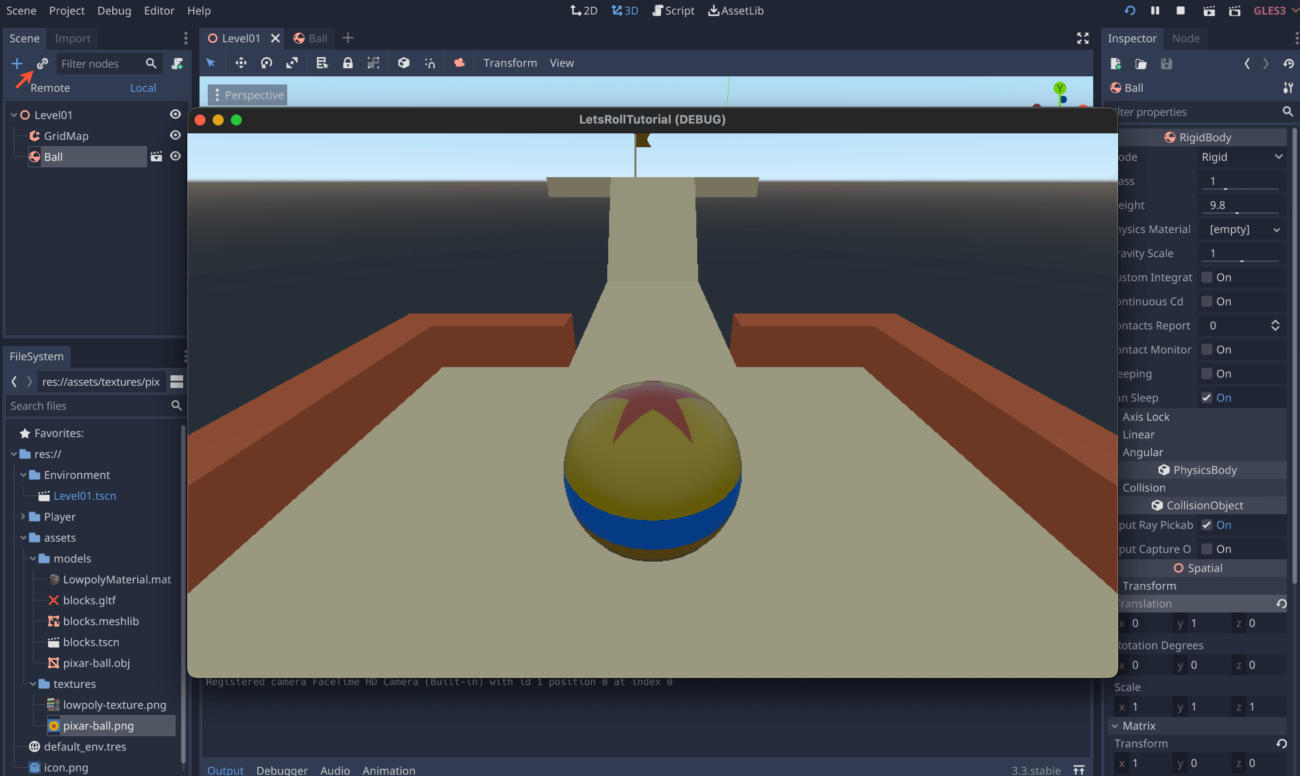Add a new child node
Viewport: 1300px width, 776px height.
tap(17, 63)
